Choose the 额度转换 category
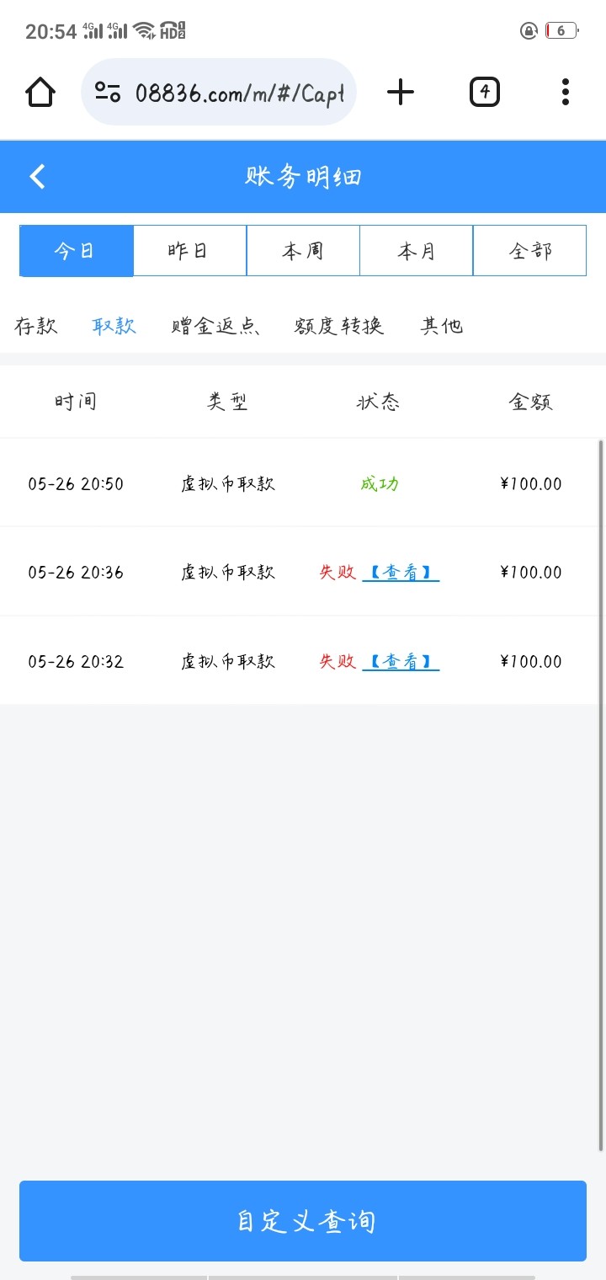This screenshot has width=606, height=1280. click(339, 326)
